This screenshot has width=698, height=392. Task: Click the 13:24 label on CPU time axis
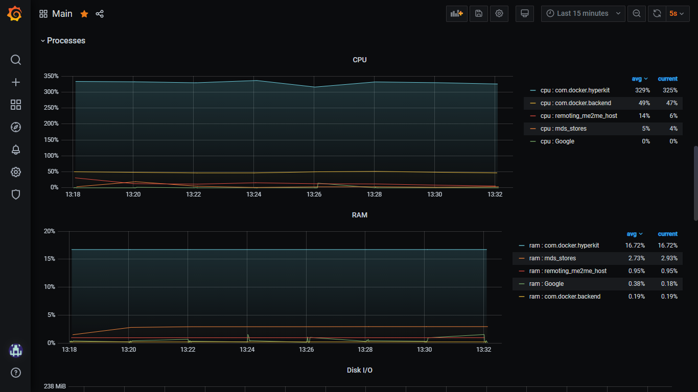pos(254,194)
